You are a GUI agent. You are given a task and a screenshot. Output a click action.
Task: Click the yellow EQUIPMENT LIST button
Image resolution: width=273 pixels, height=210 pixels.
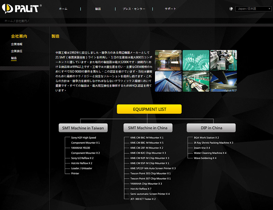click(149, 109)
